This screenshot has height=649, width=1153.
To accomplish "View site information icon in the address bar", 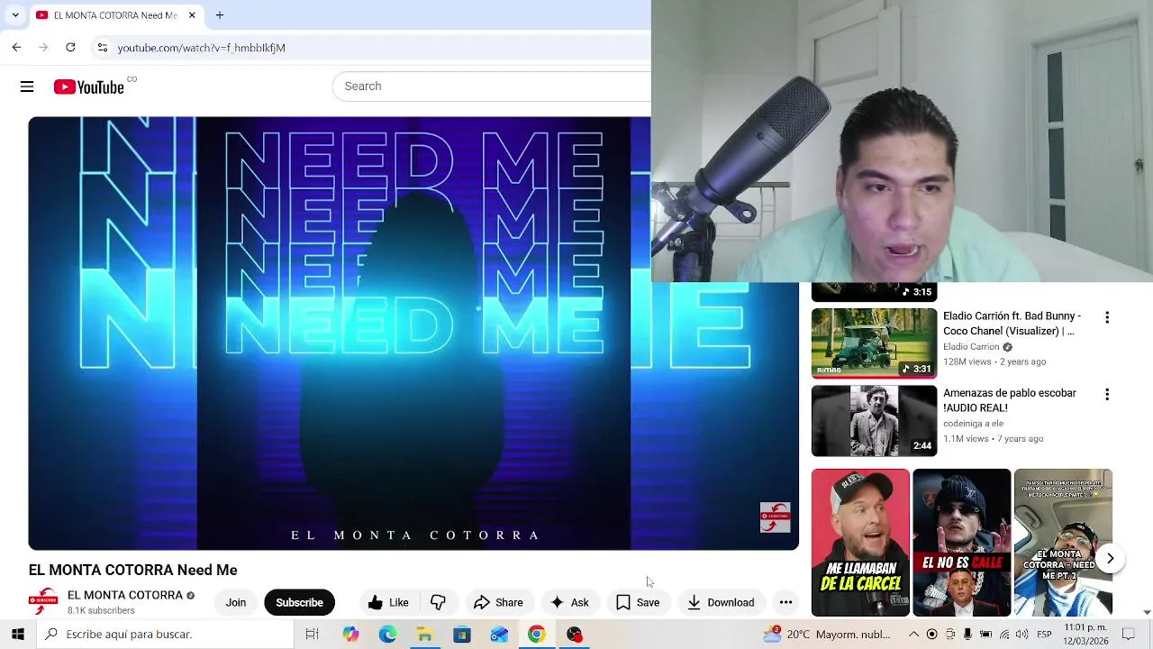I will pyautogui.click(x=103, y=48).
